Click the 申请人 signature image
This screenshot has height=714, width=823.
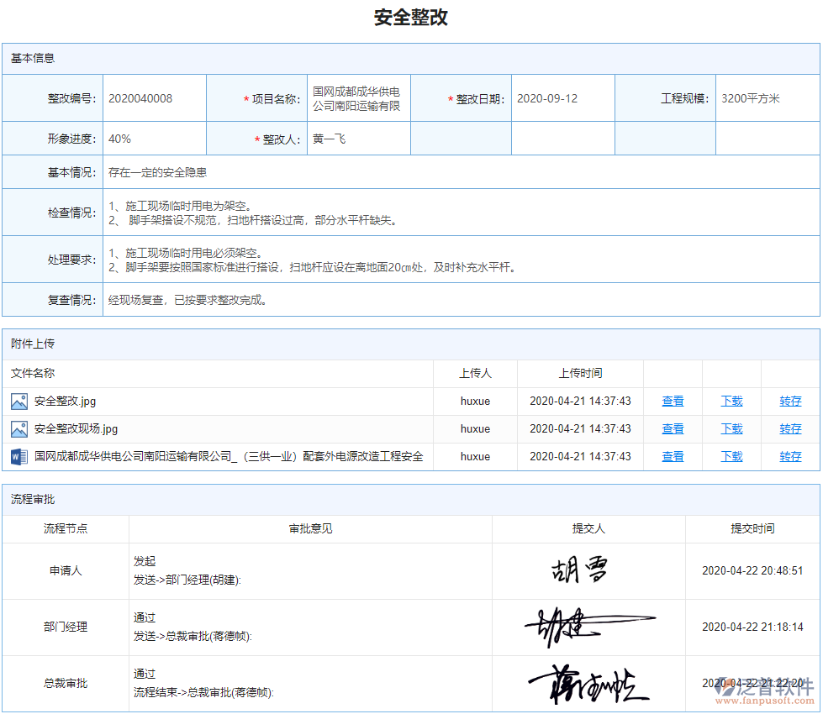582,570
